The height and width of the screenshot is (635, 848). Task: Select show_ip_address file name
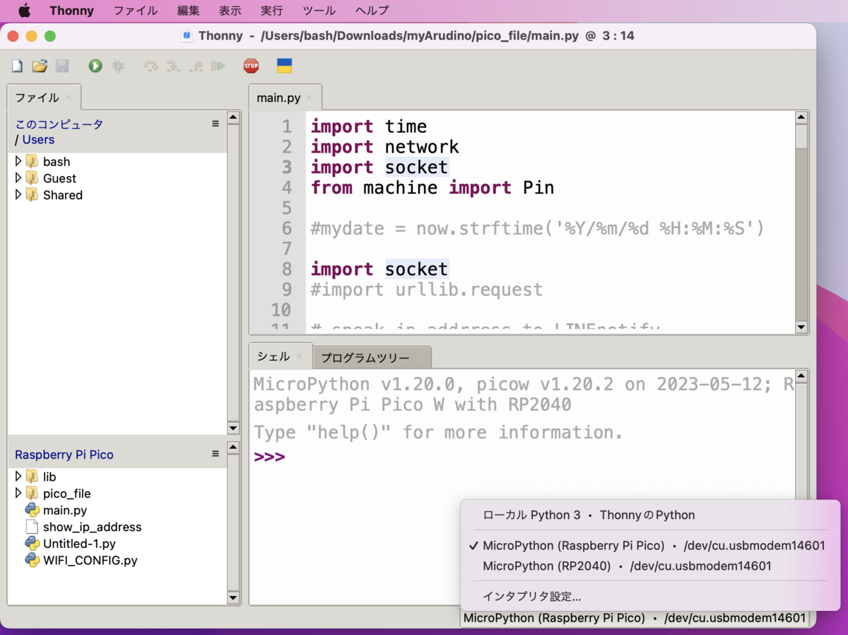(x=93, y=527)
